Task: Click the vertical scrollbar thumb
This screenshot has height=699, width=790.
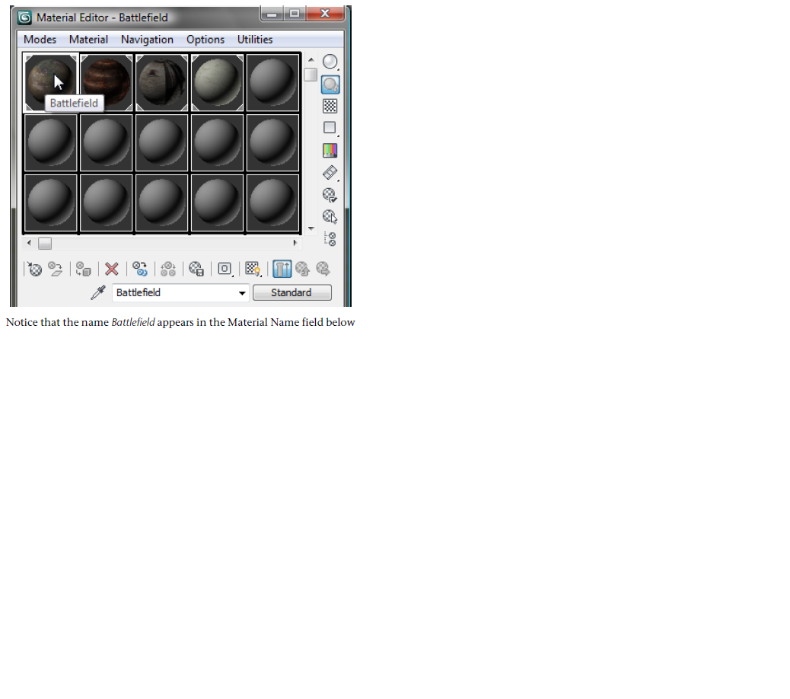Action: 311,74
